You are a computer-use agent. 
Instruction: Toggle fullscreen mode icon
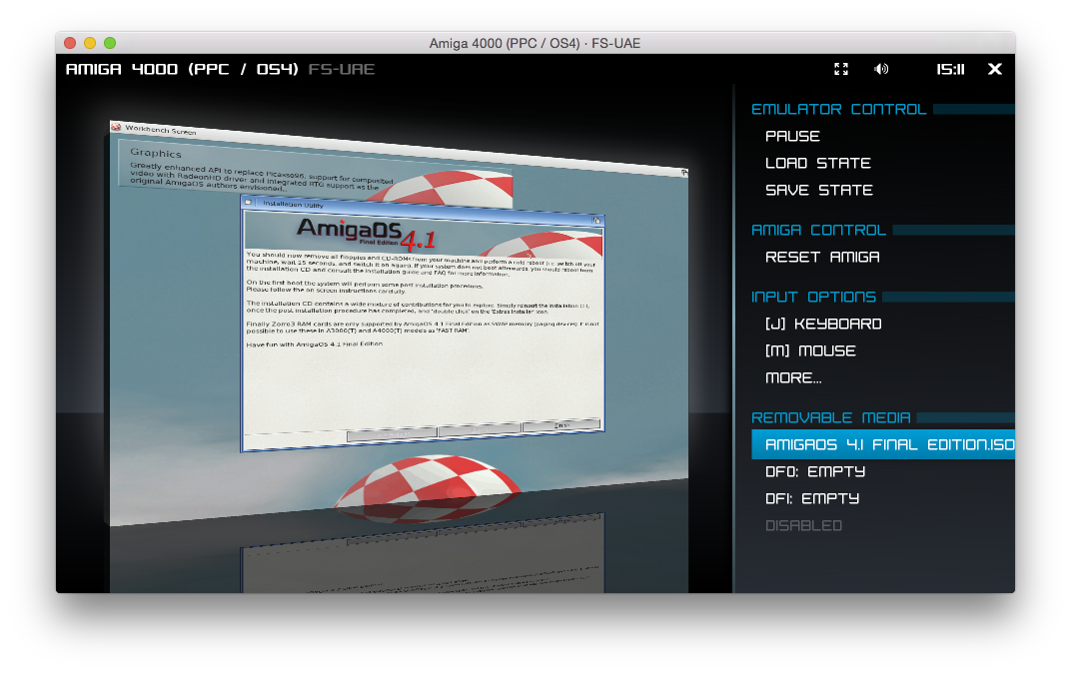[841, 69]
